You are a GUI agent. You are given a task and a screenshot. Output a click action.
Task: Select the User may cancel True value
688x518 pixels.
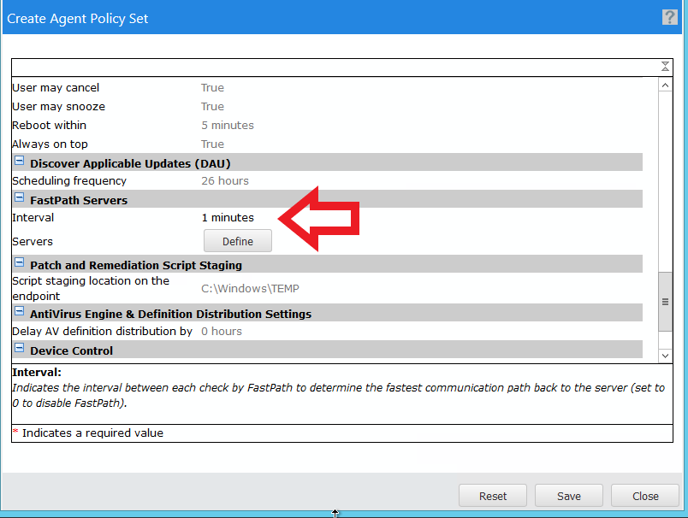[212, 88]
